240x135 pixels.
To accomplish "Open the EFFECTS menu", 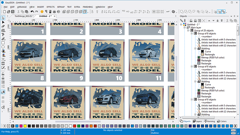I will [51, 7].
